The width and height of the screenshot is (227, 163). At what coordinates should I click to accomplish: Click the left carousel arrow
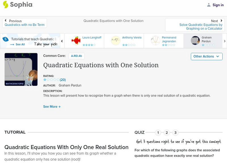click(x=61, y=40)
